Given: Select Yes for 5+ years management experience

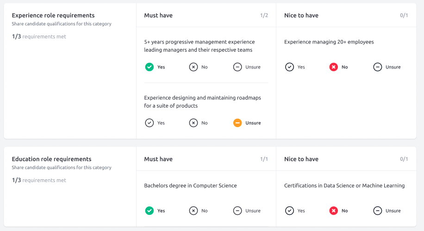Looking at the screenshot, I should pos(150,67).
